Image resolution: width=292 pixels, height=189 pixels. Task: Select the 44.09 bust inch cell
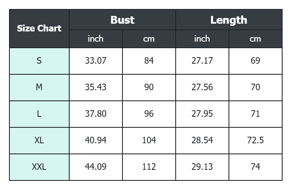(x=96, y=167)
